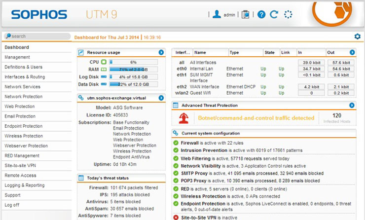Click the Sophos UTM 9 logo
This screenshot has width=365, height=220.
coord(64,14)
